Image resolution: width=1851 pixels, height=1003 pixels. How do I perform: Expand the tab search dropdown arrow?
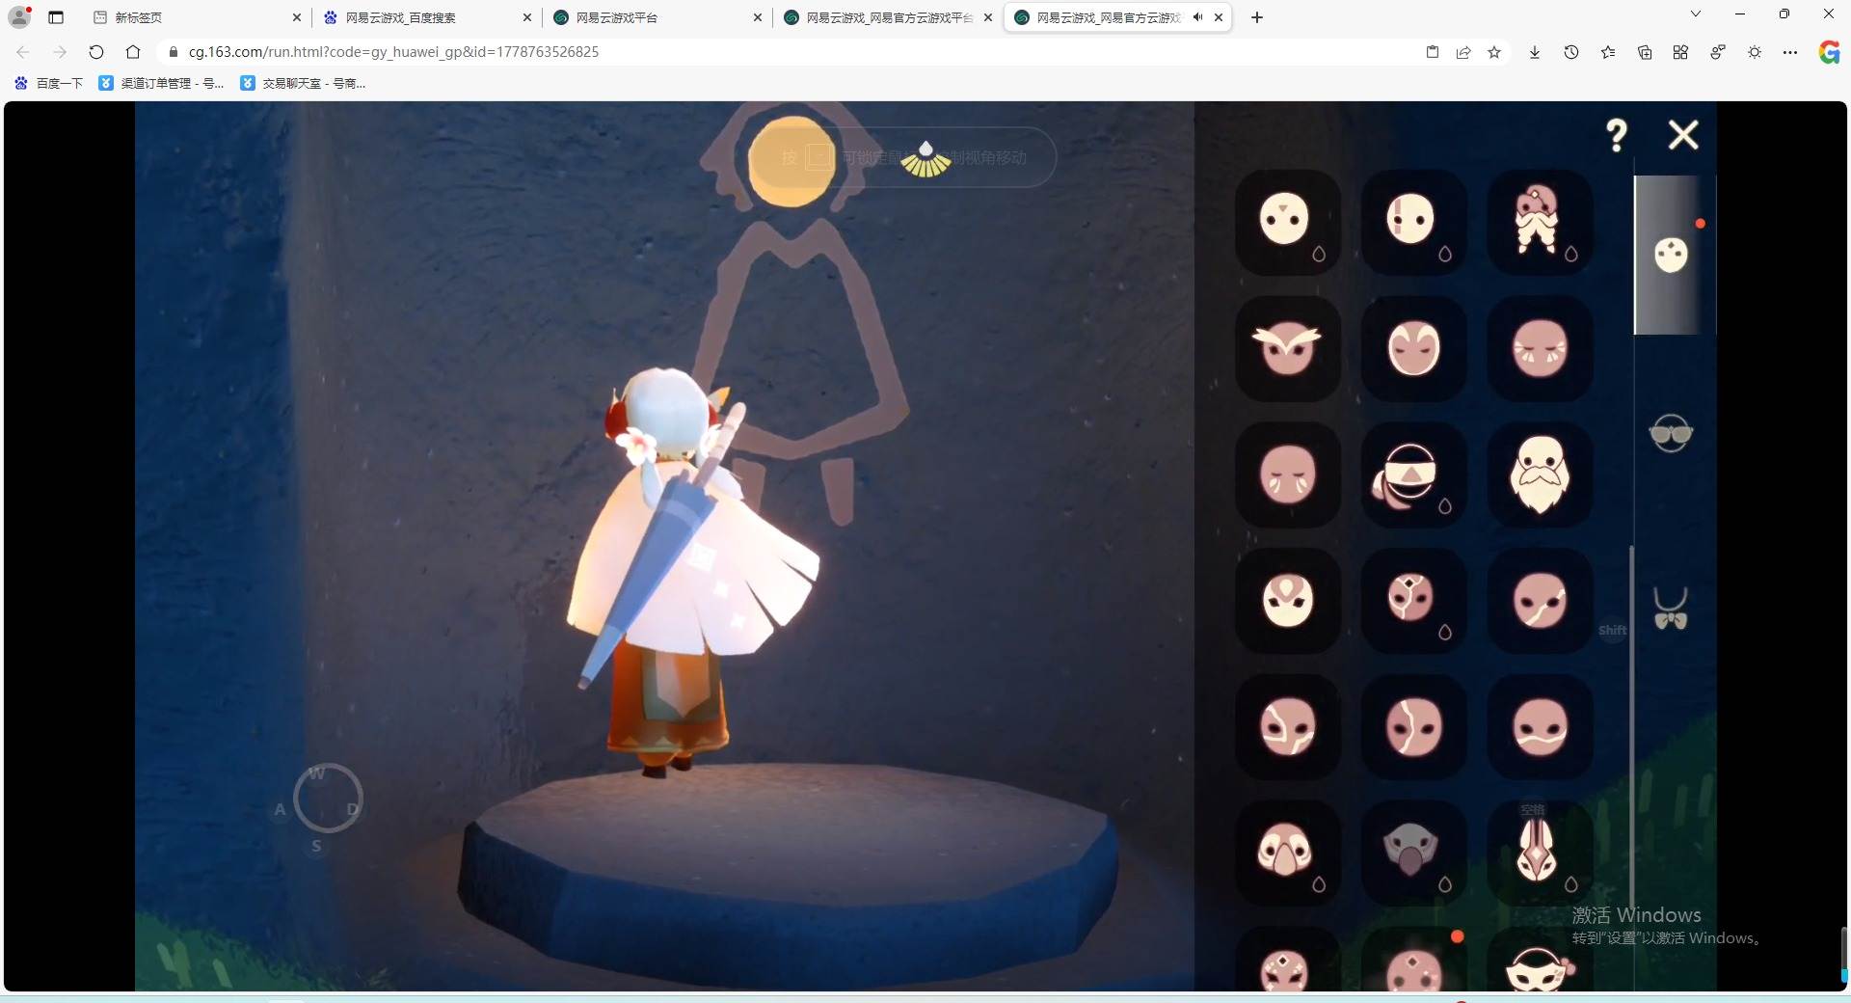1696,14
